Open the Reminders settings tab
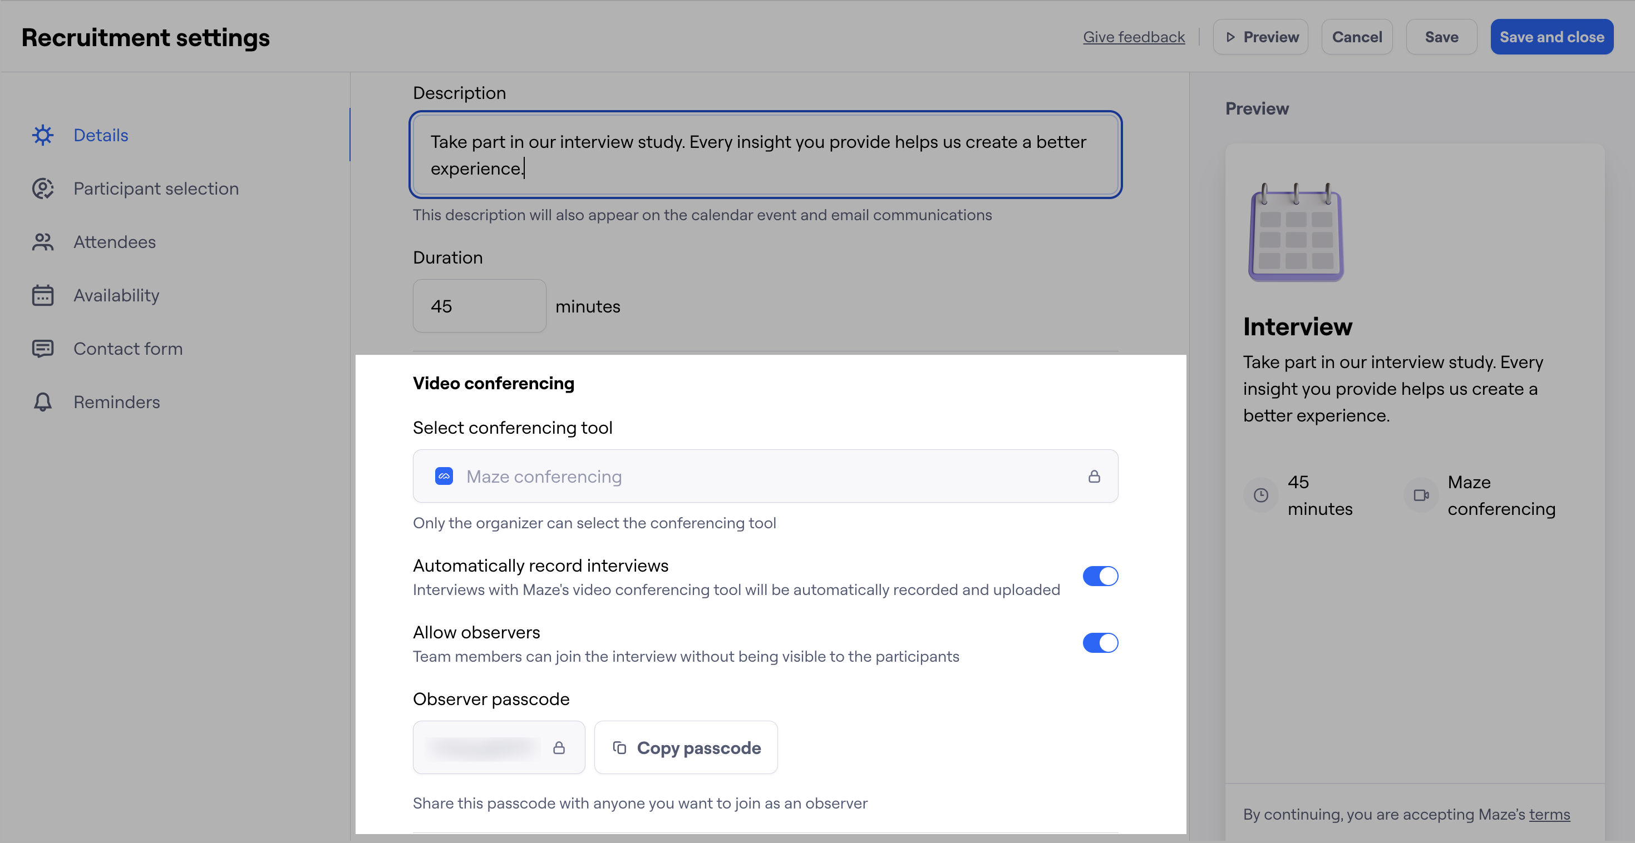 click(116, 401)
